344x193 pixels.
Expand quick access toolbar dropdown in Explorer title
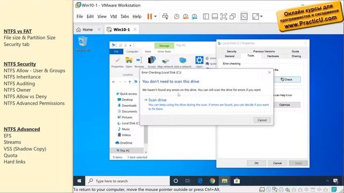click(130, 45)
